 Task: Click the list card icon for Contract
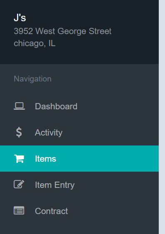[x=19, y=211]
